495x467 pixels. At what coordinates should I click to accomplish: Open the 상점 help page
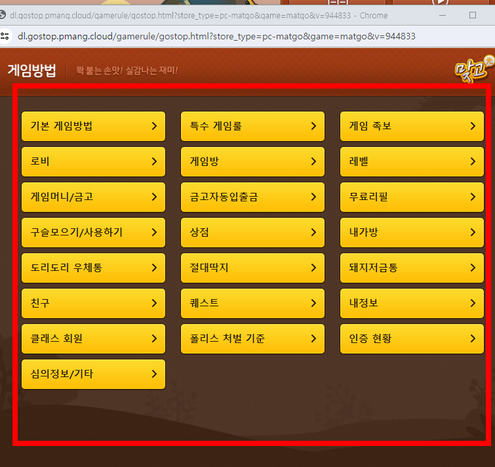(x=252, y=232)
